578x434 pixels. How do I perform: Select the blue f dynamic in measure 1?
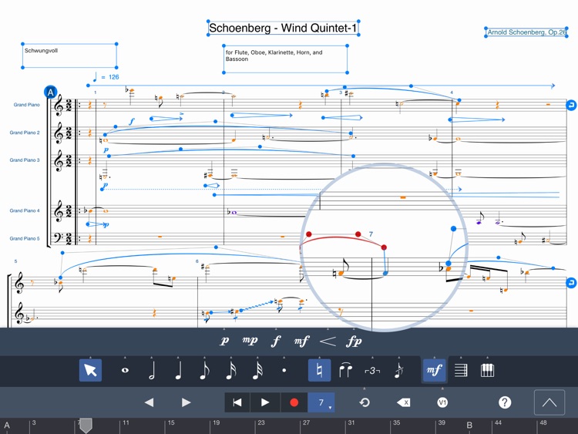132,121
